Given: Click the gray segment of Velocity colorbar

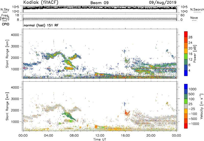Looking at the screenshot, I should (x=186, y=106).
